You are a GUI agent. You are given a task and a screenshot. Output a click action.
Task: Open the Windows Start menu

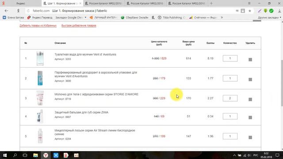coord(5,155)
